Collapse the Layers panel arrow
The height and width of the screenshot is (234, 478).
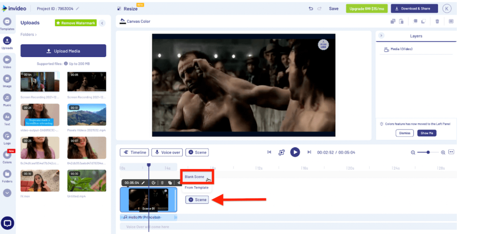(381, 36)
